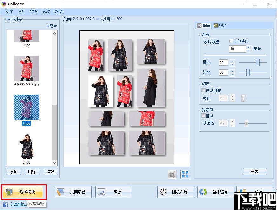This screenshot has width=277, height=210.
Task: Decrease 疏密度 value with down arrow
Action: coord(233,125)
